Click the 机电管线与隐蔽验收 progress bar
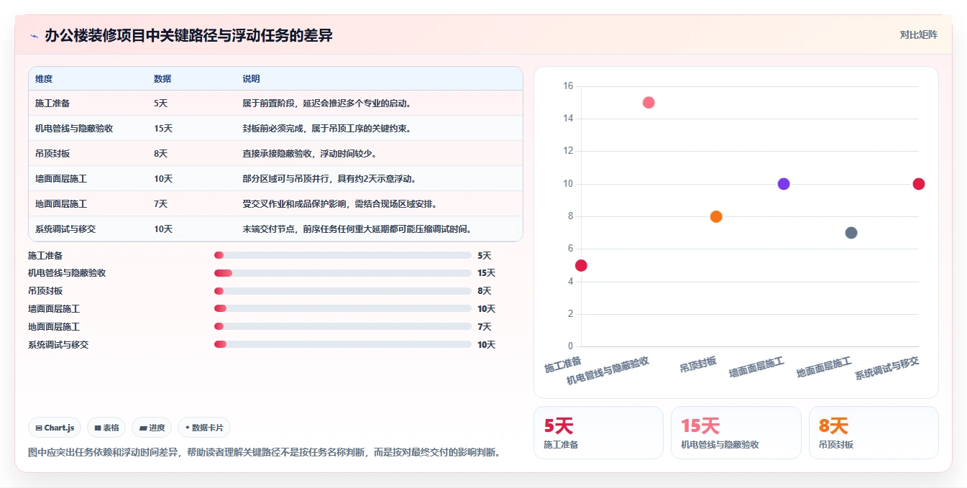967x488 pixels. point(343,273)
